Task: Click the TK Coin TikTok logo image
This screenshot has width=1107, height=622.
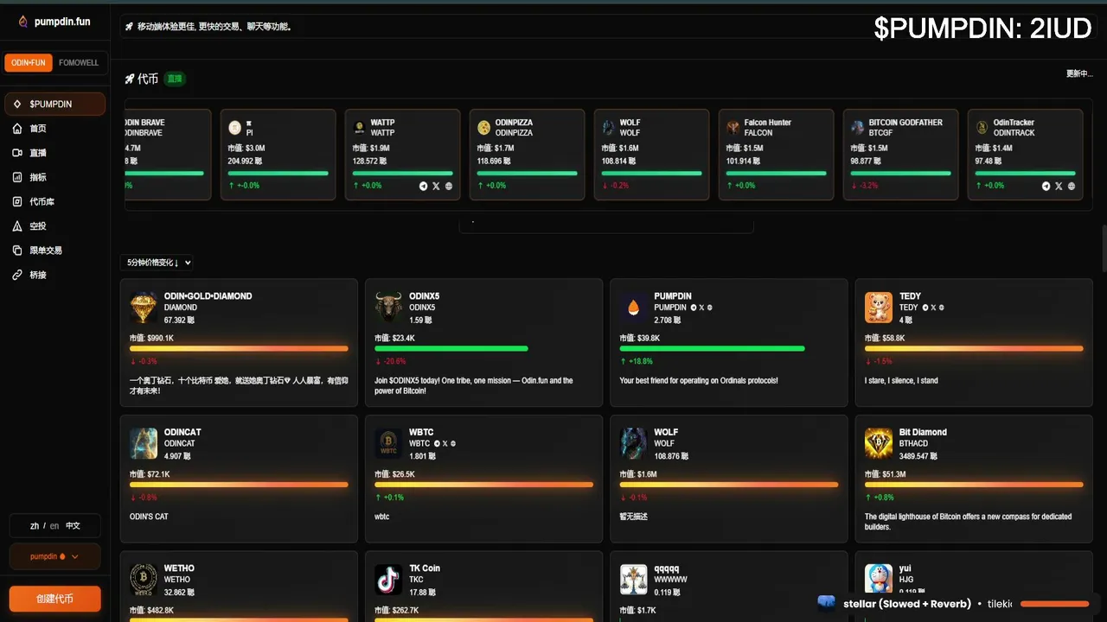Action: [388, 580]
